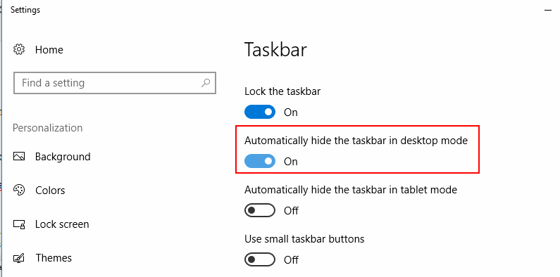
Task: Select Lock screen in the sidebar
Action: pos(62,224)
